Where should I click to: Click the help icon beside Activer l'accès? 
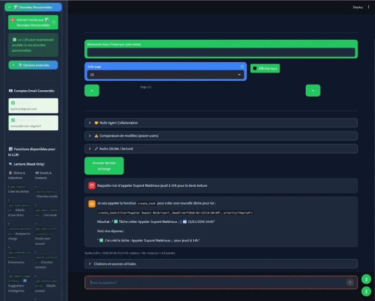pos(54,22)
